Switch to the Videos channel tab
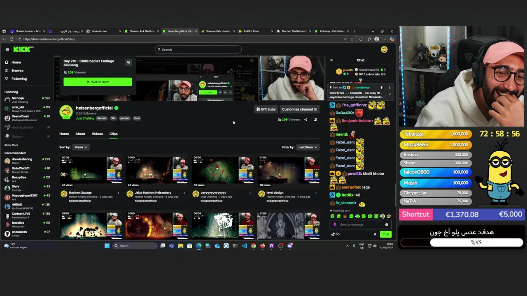The width and height of the screenshot is (527, 296). (x=97, y=134)
